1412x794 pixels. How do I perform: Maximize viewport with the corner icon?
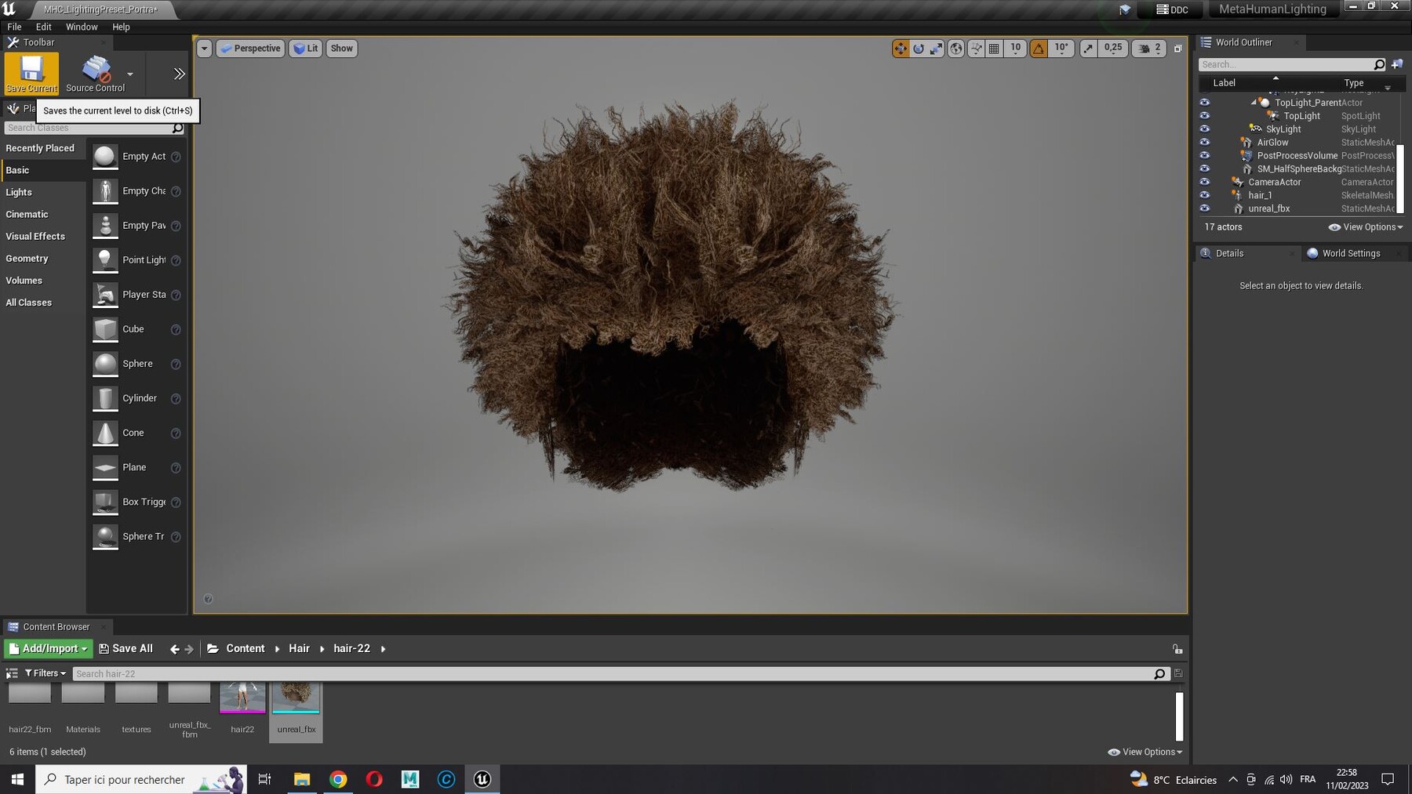(1177, 49)
